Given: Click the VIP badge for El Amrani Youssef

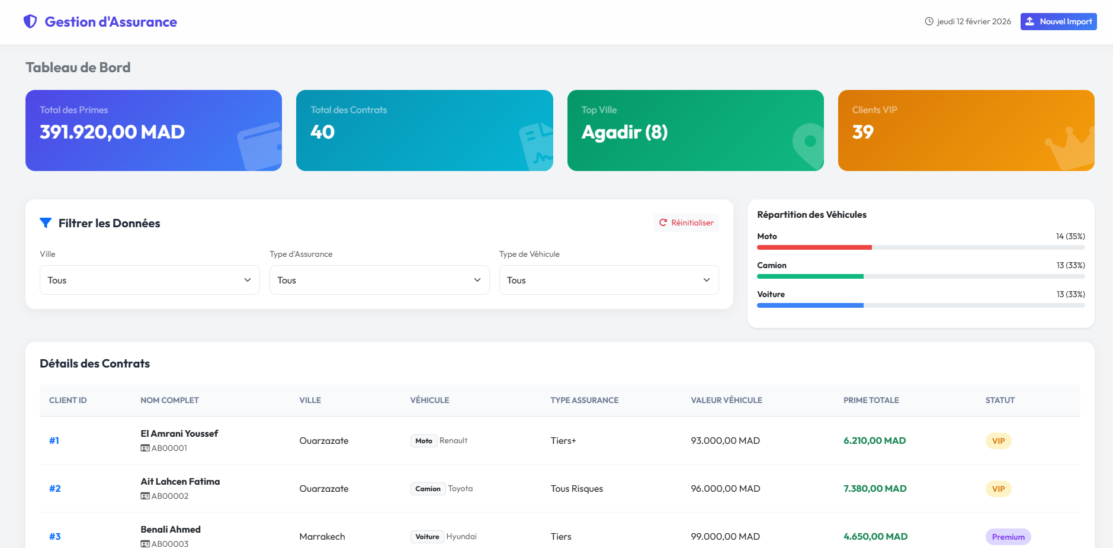Looking at the screenshot, I should (998, 441).
